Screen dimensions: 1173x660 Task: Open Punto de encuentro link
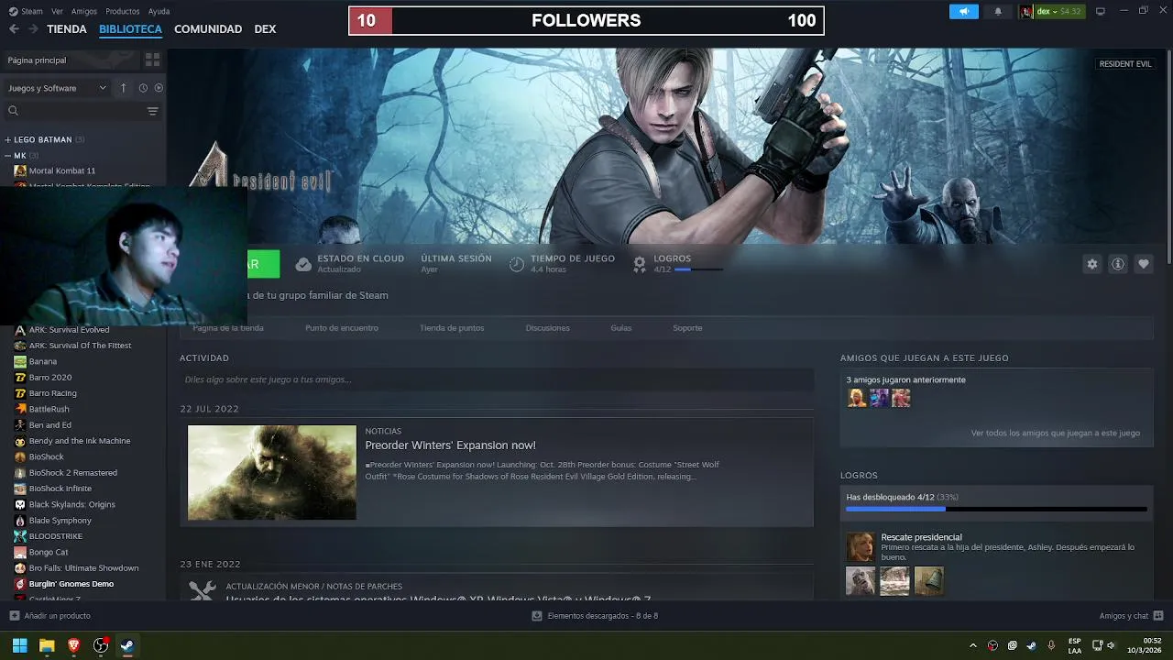(342, 328)
